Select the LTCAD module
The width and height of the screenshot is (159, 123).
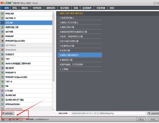26,91
